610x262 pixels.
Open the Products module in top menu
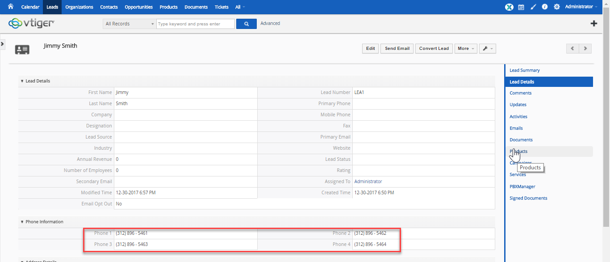tap(168, 7)
